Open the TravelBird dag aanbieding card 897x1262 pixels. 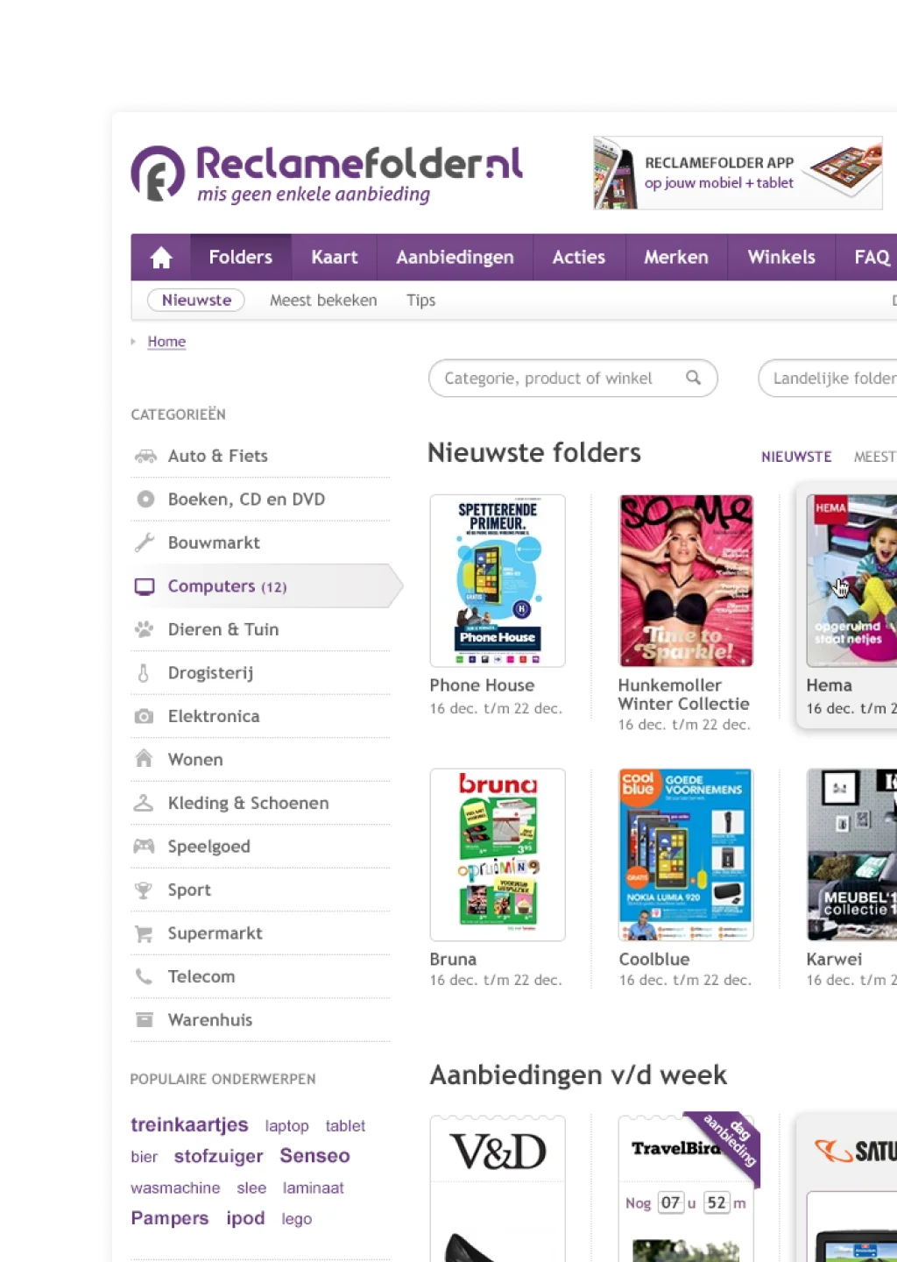click(x=686, y=1188)
